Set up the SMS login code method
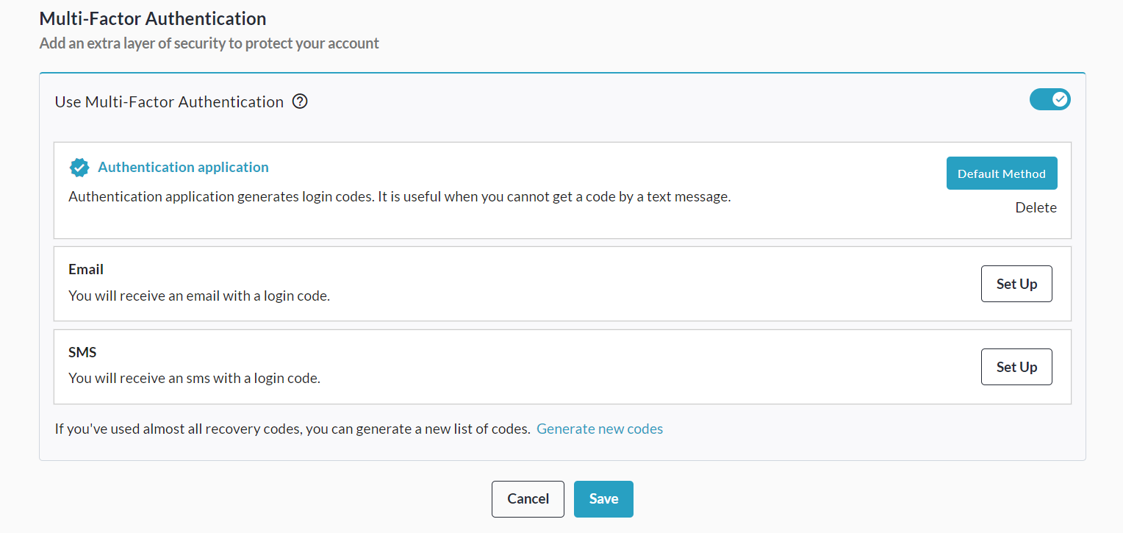The height and width of the screenshot is (533, 1123). tap(1016, 367)
